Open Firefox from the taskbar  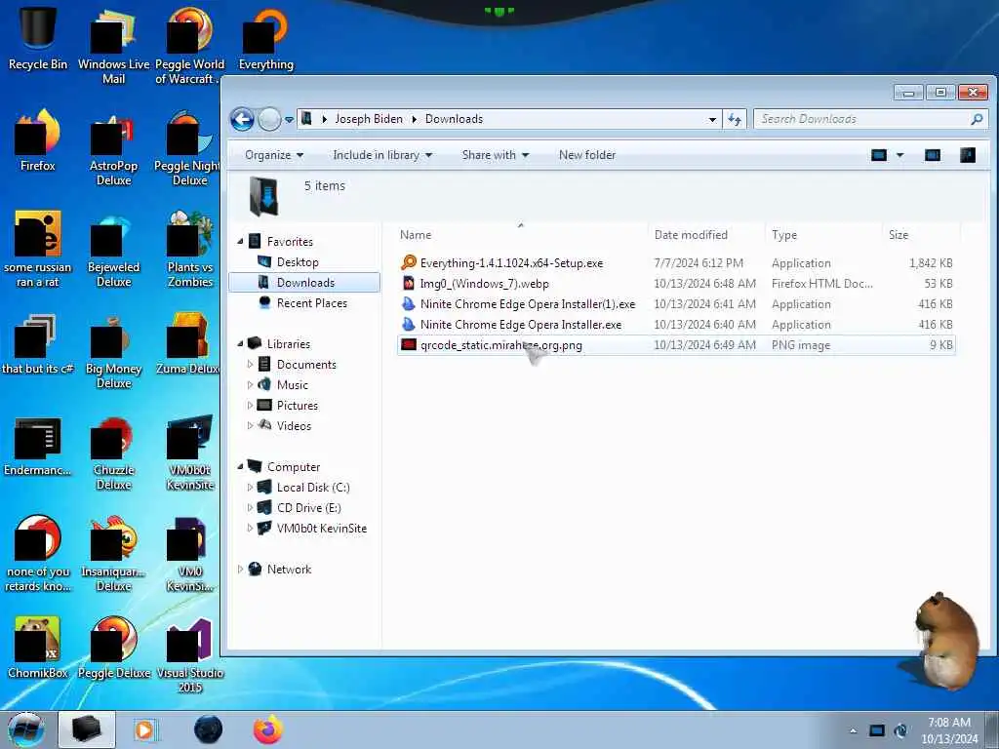coord(267,729)
